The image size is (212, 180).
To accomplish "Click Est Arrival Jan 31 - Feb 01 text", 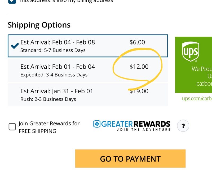I will click(x=57, y=91).
